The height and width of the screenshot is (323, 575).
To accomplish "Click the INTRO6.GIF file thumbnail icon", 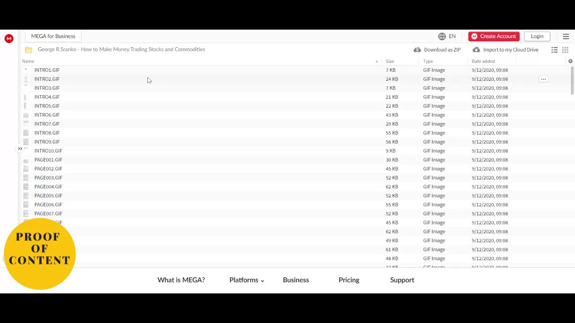I will (x=26, y=115).
